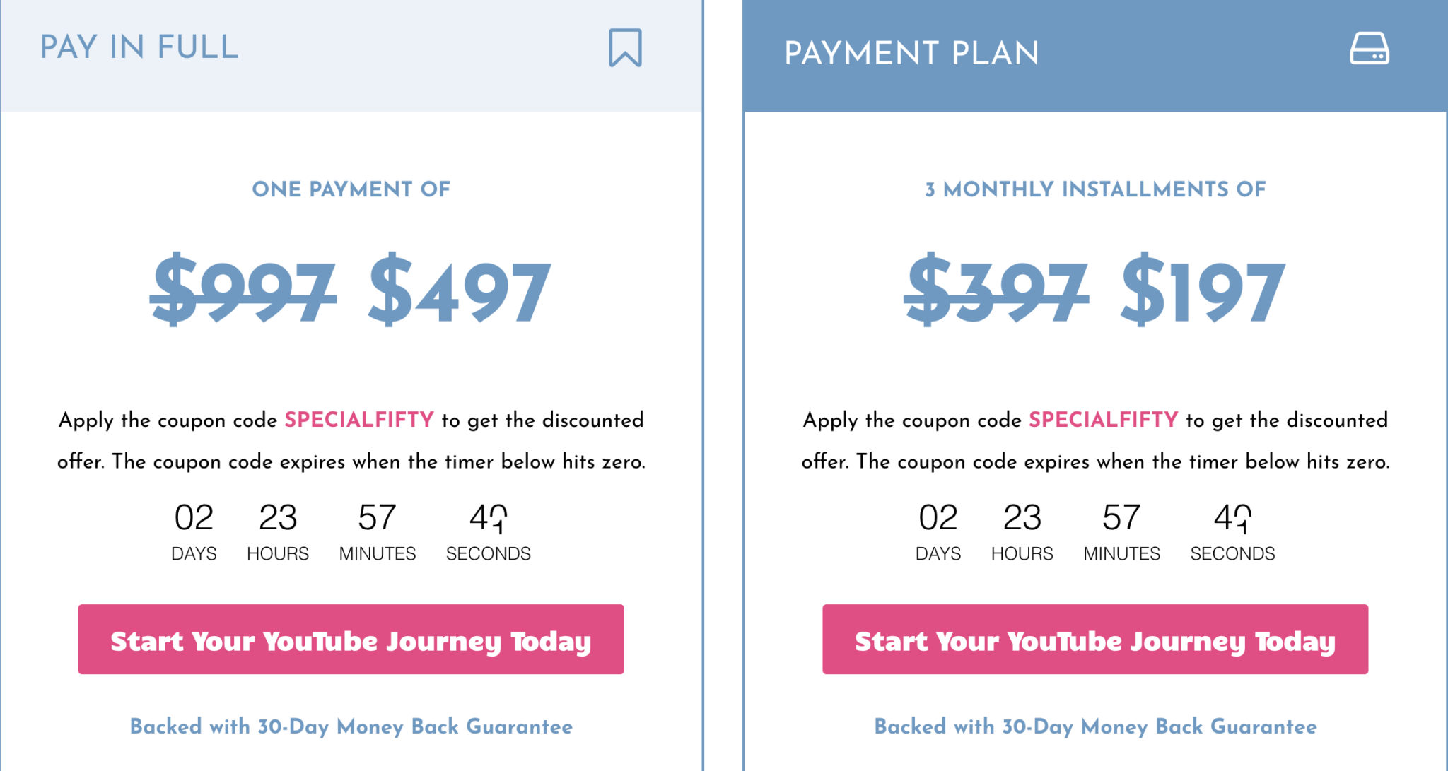Click the SECONDS countdown in Payment Plan card
Screen dimensions: 1448x771
coord(1232,531)
